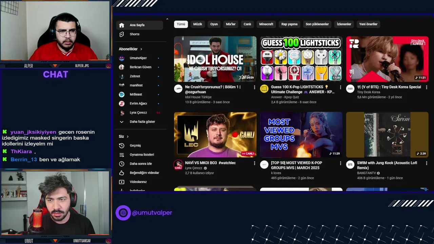This screenshot has width=434, height=244.
Task: Click the video title NAVİ VS MKOI BO3 #watchlec
Action: [x=210, y=163]
